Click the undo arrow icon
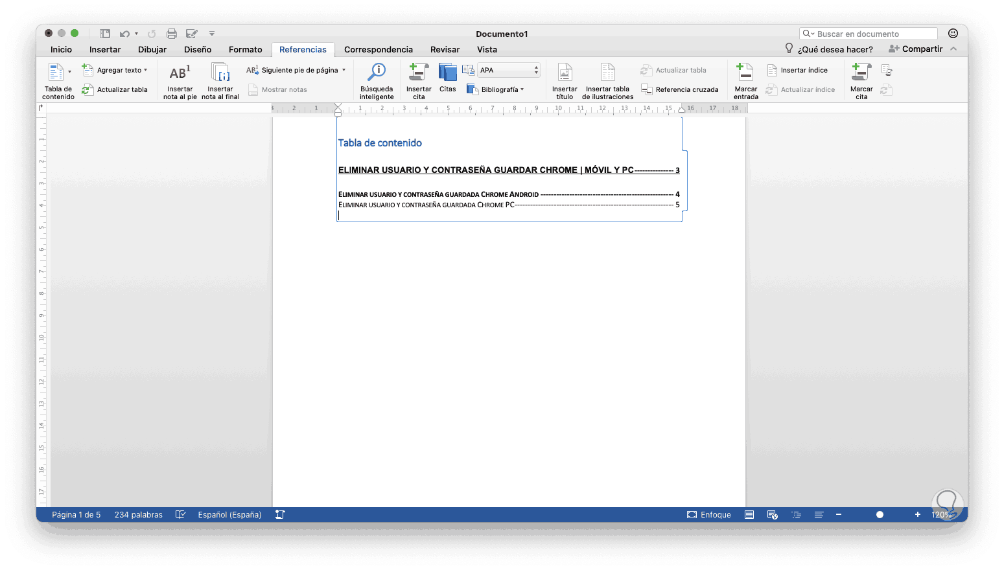Viewport: 1004px width, 570px height. 124,34
